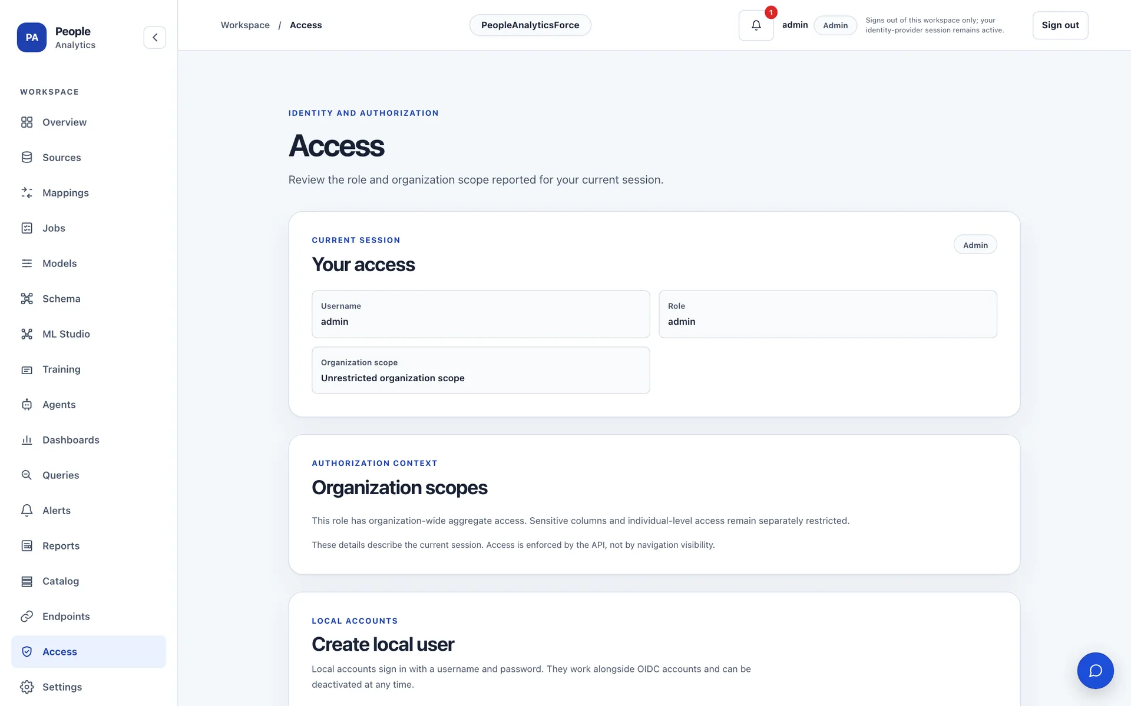Open the chat bubble floating button
Viewport: 1131px width, 706px height.
[x=1095, y=670]
